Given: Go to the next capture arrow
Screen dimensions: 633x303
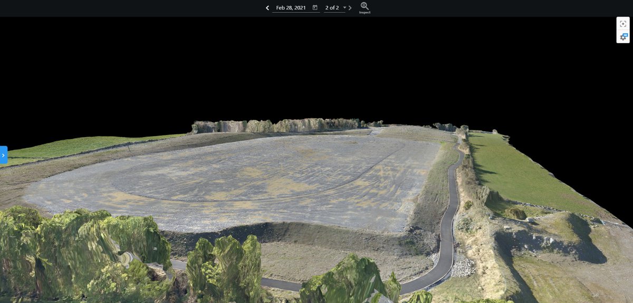Looking at the screenshot, I should coord(350,8).
